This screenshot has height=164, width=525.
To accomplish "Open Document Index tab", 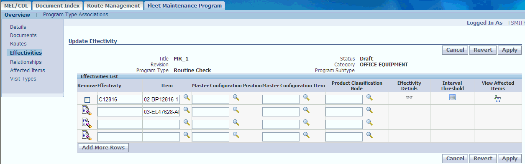I will pyautogui.click(x=58, y=5).
